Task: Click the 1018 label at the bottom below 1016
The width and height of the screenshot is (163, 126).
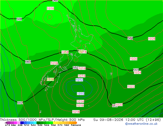Action: pos(76,112)
